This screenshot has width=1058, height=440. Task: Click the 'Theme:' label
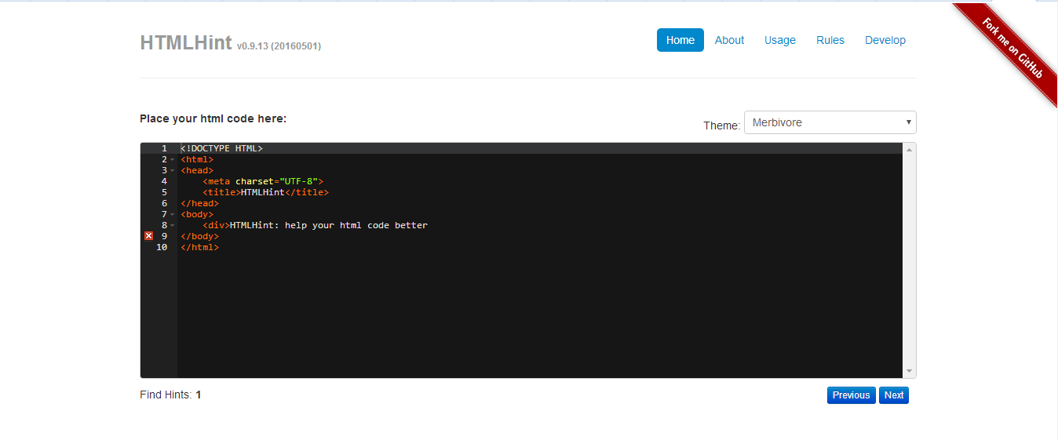pyautogui.click(x=721, y=125)
